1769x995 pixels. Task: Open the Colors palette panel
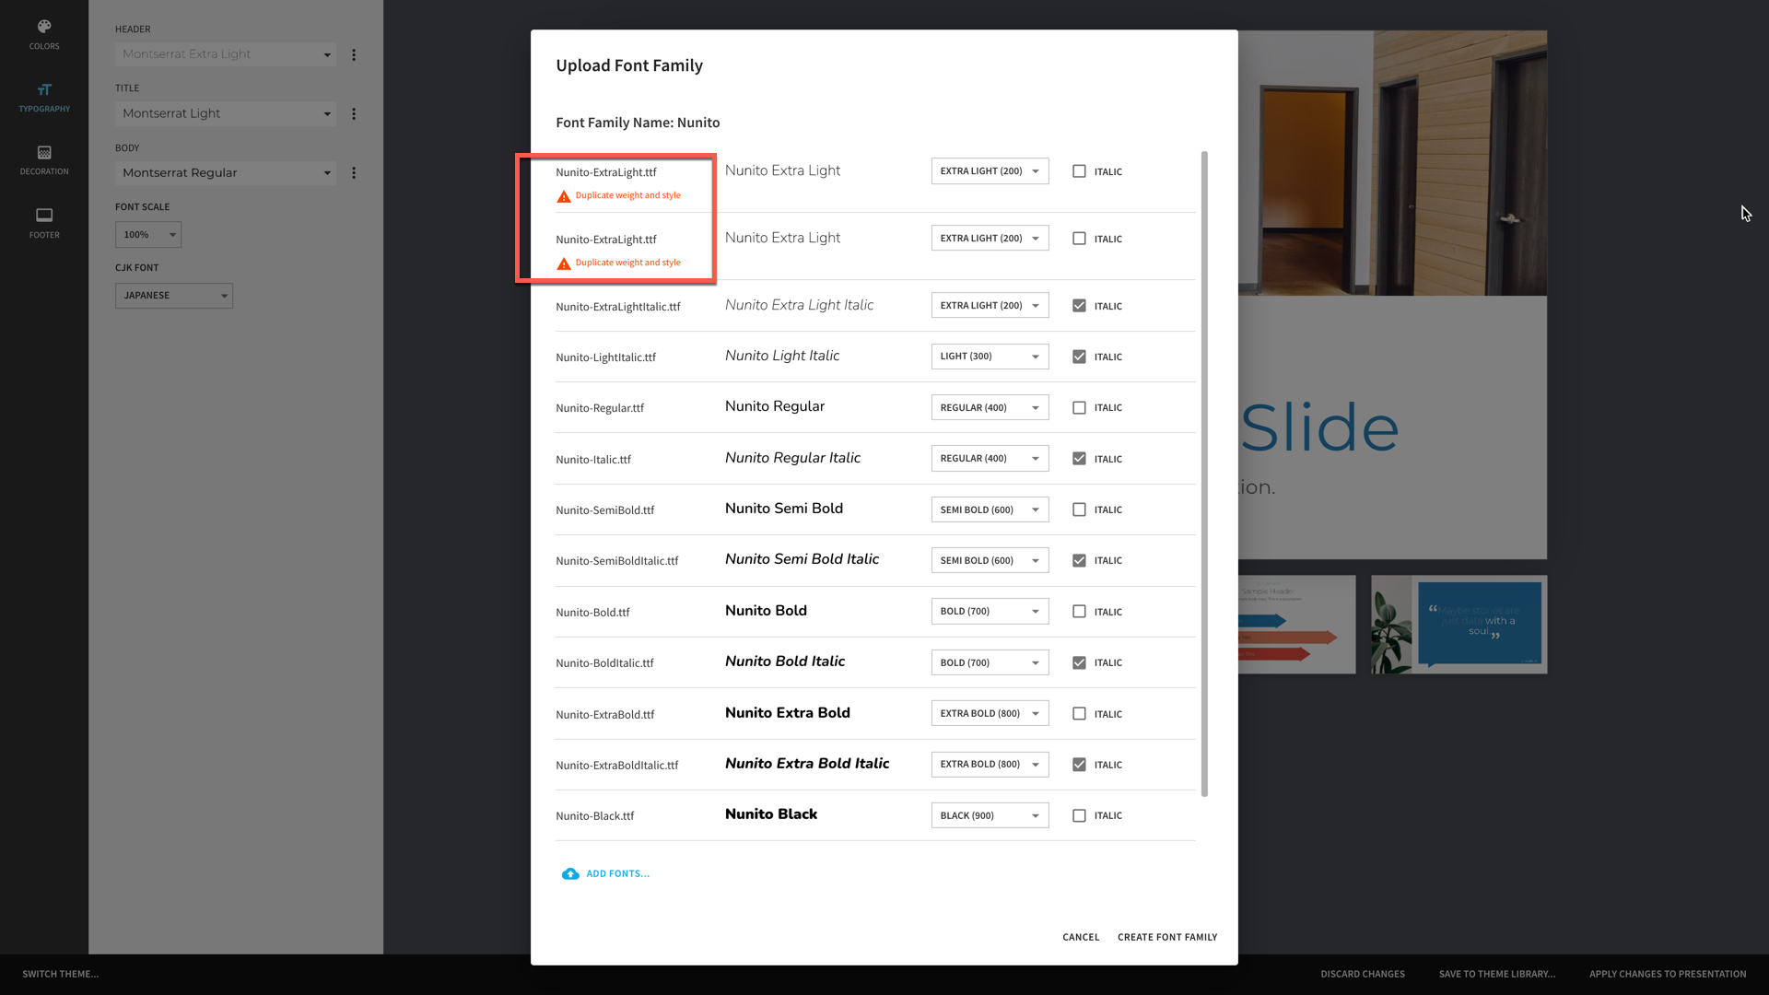pos(44,34)
